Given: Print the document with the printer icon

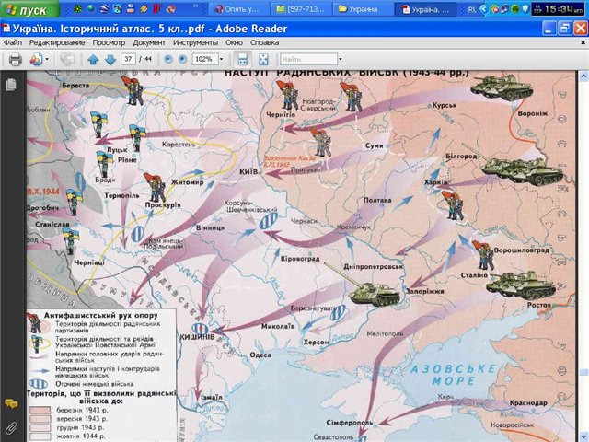Looking at the screenshot, I should click(x=15, y=59).
